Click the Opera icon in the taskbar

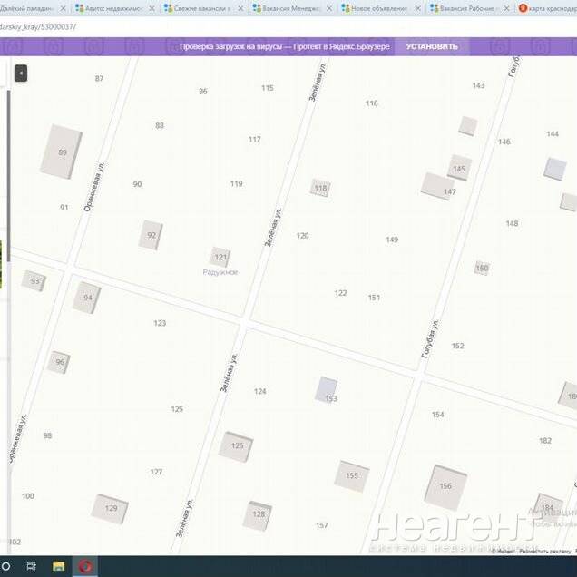click(85, 566)
